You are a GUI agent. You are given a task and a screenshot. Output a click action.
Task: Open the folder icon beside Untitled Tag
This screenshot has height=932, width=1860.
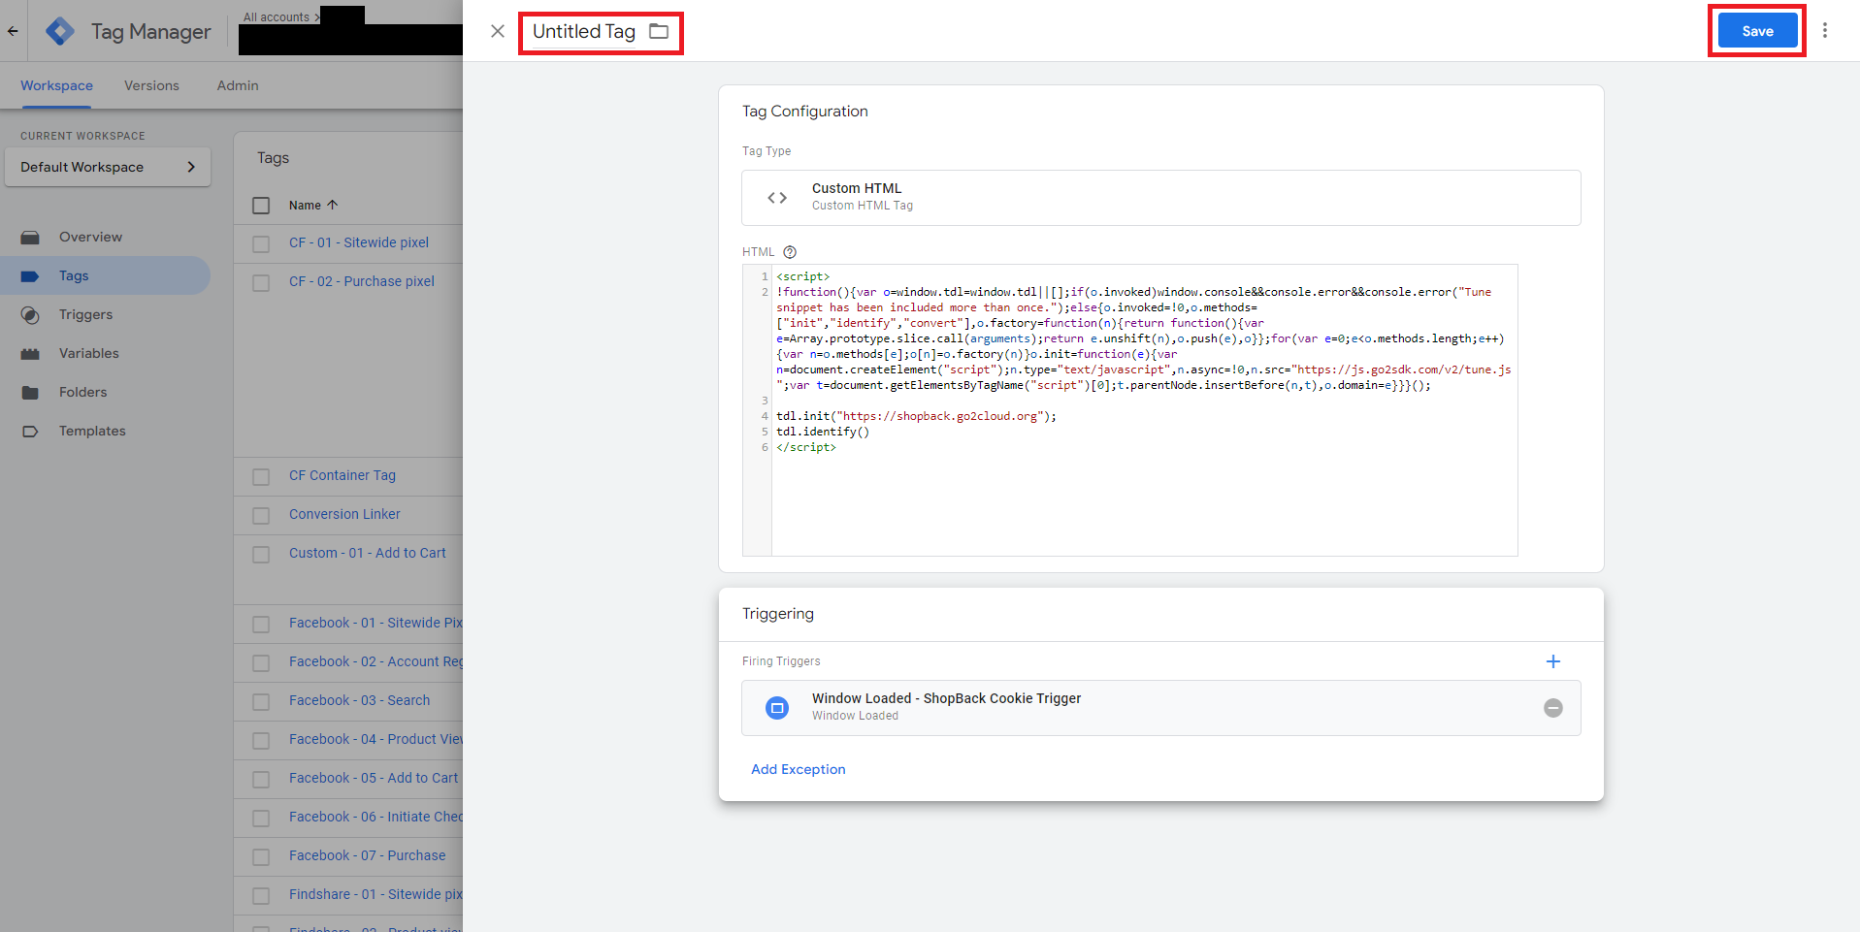point(659,31)
